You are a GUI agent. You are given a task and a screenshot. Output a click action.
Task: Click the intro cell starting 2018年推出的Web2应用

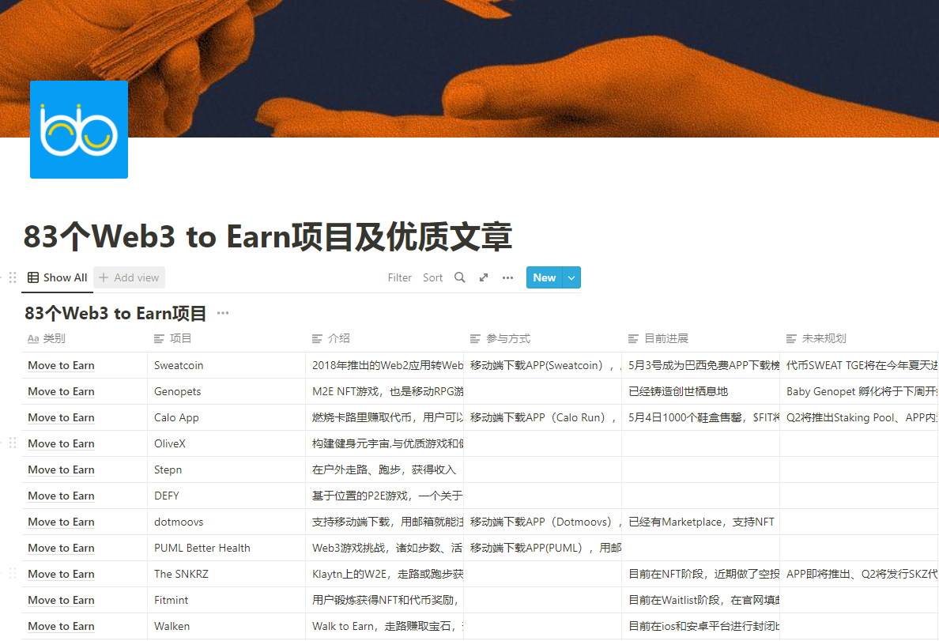point(384,365)
